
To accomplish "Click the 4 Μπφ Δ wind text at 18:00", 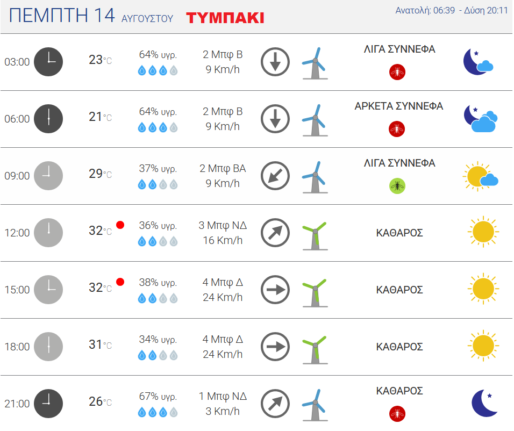I will [x=223, y=339].
